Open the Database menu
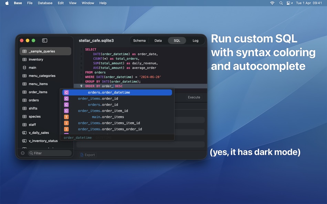 click(x=45, y=3)
